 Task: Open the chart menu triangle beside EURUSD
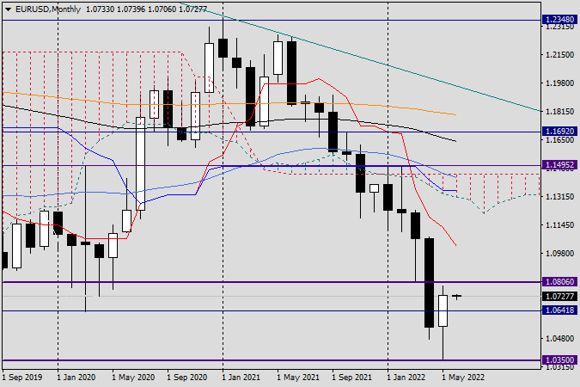[8, 9]
